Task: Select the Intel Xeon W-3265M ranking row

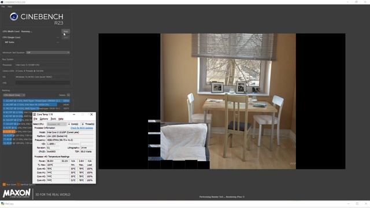Action: tap(36, 105)
